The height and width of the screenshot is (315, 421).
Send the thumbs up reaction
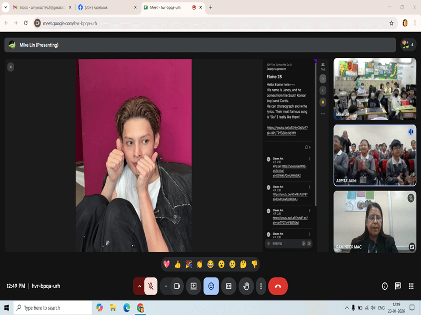coord(177,264)
